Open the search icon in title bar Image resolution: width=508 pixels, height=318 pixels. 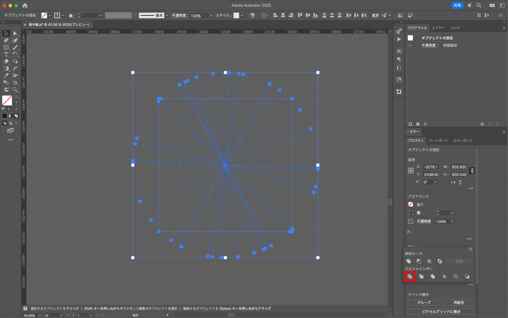click(x=479, y=6)
